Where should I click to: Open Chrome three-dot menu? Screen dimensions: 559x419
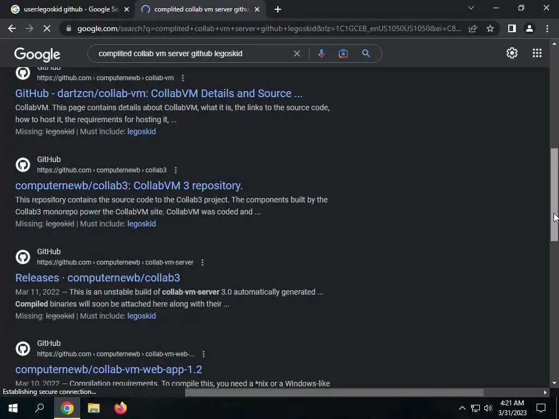tap(547, 28)
